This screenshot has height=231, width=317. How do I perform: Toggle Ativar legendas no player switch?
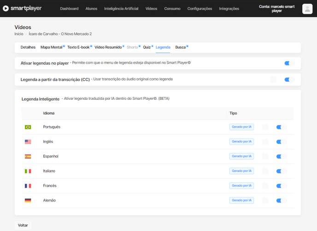[289, 63]
